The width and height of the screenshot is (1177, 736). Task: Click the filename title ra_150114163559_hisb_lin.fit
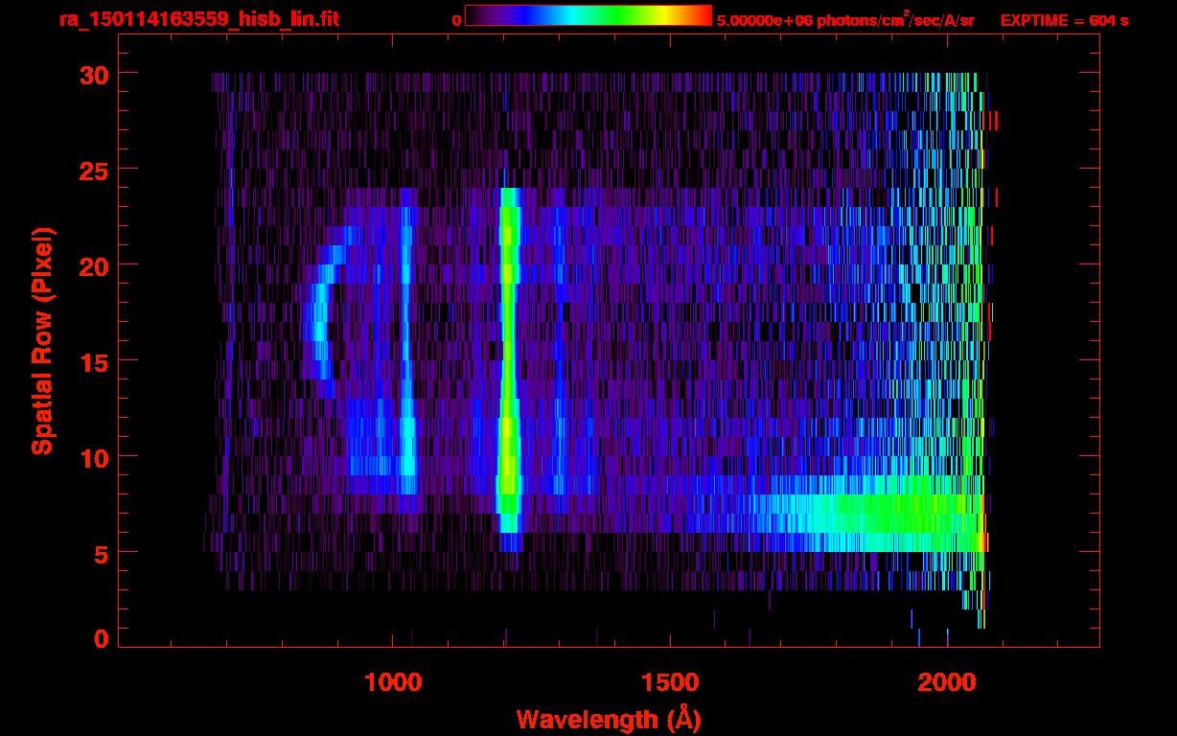pos(198,19)
